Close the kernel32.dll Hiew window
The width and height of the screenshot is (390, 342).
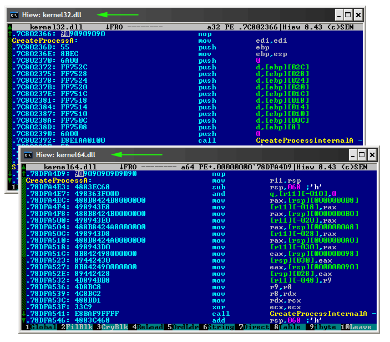(x=359, y=15)
